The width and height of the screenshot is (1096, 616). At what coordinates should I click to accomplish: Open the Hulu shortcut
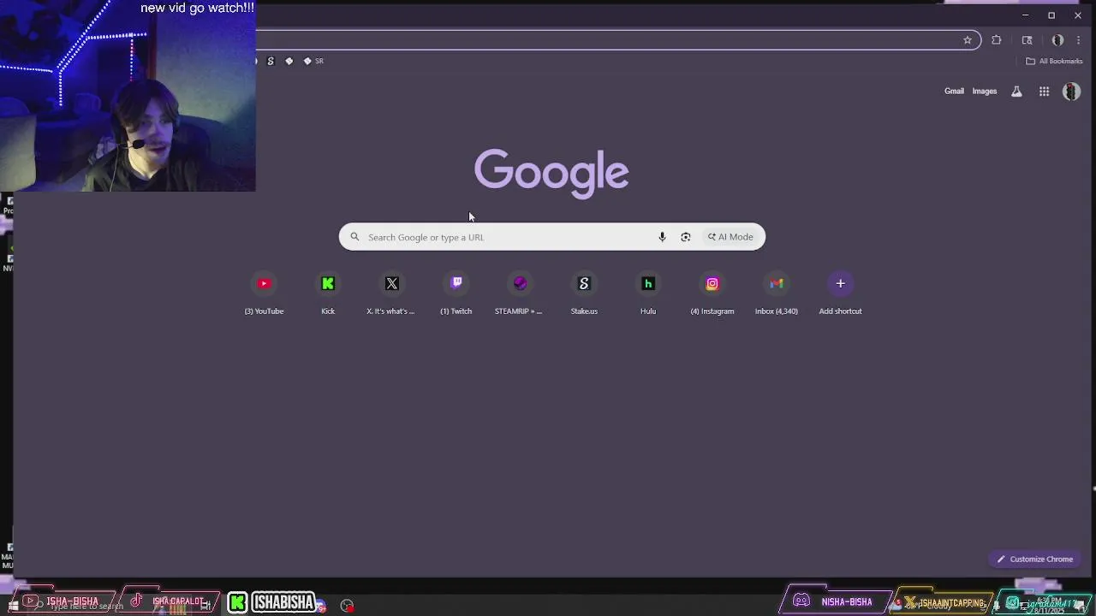coord(648,293)
